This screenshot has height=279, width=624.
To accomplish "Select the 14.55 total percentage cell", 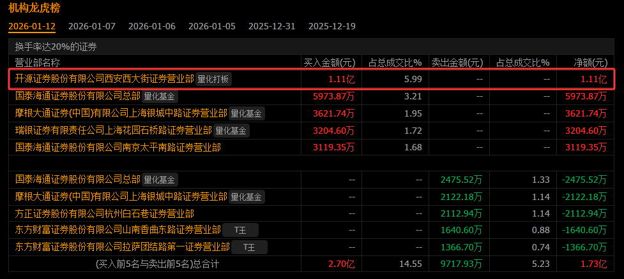I will click(412, 264).
